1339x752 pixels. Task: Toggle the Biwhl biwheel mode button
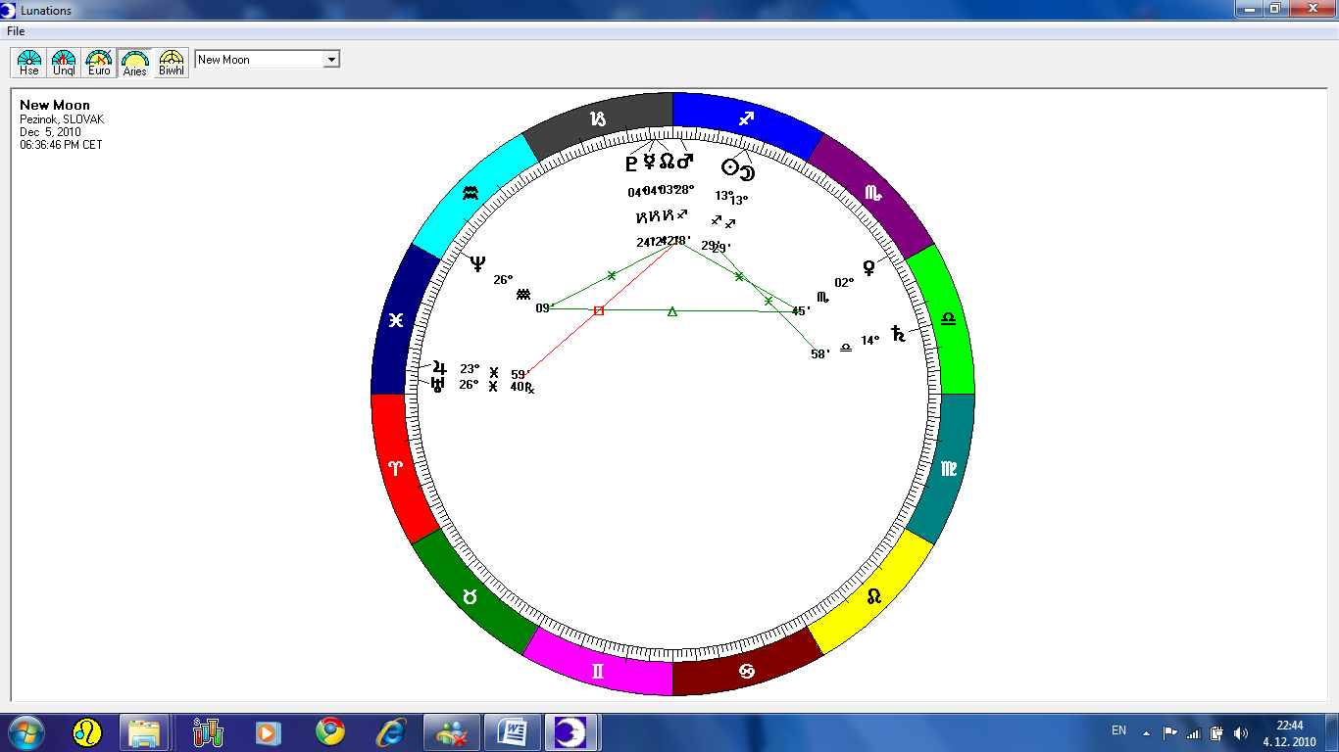click(x=172, y=63)
